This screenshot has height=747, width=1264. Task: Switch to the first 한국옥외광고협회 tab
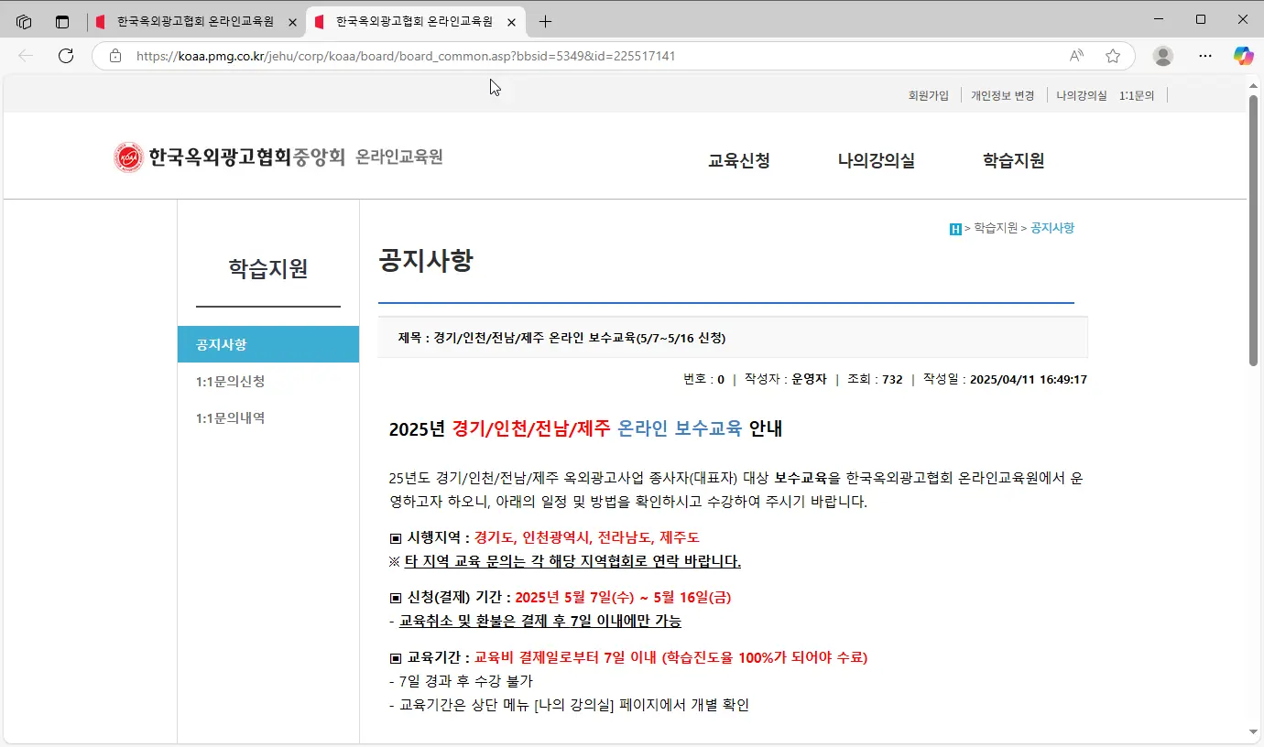coord(192,21)
